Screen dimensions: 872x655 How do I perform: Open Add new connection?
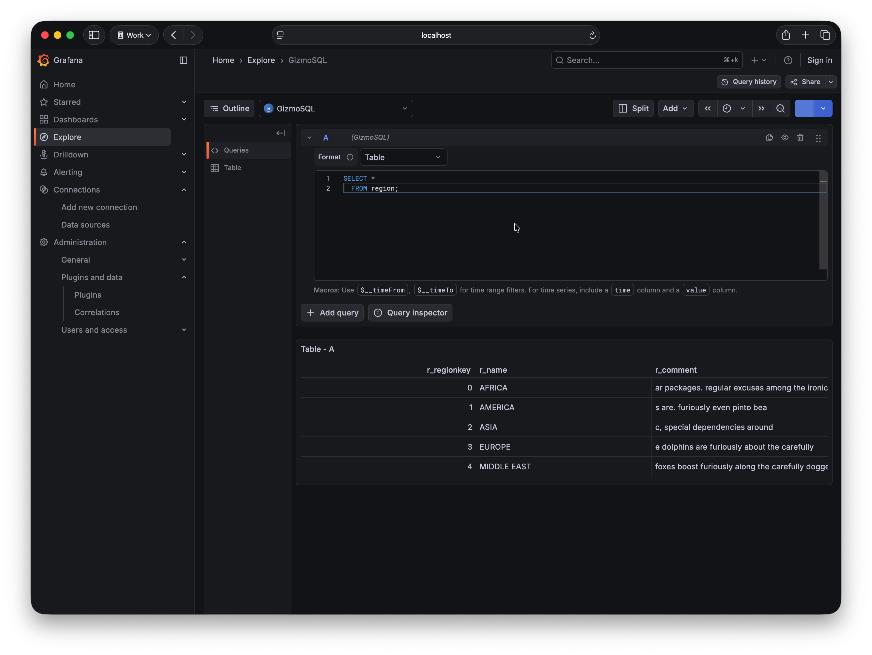pos(99,207)
